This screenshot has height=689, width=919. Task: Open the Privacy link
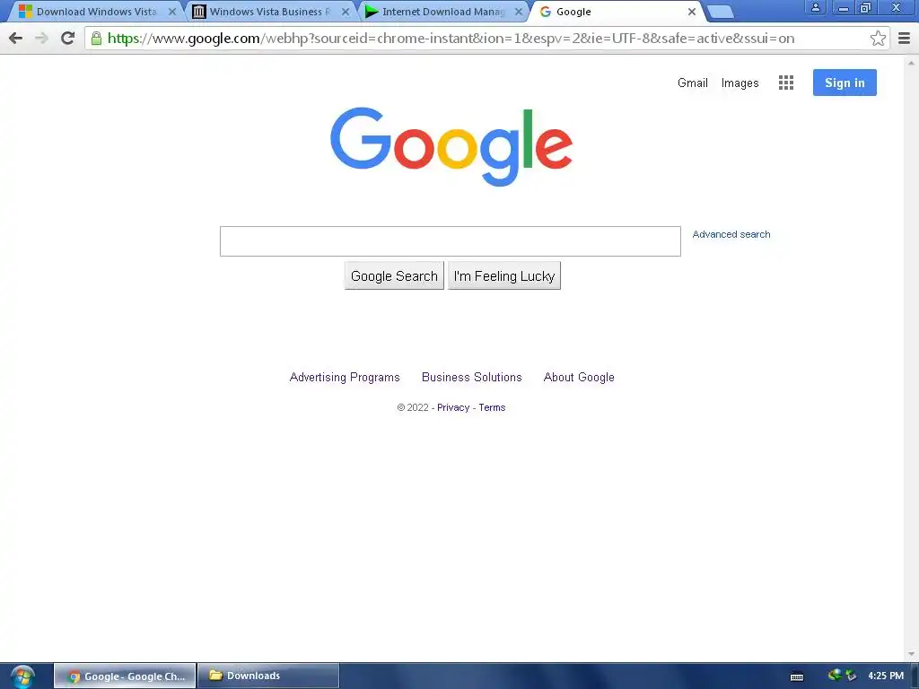pyautogui.click(x=453, y=408)
